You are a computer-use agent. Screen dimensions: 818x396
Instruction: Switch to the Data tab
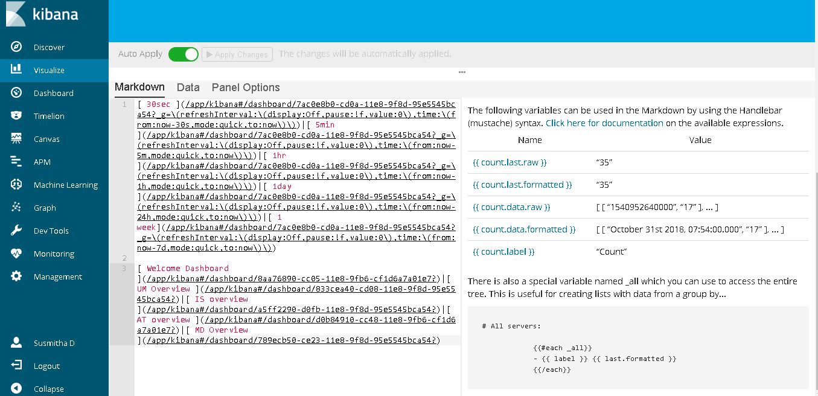pos(188,88)
